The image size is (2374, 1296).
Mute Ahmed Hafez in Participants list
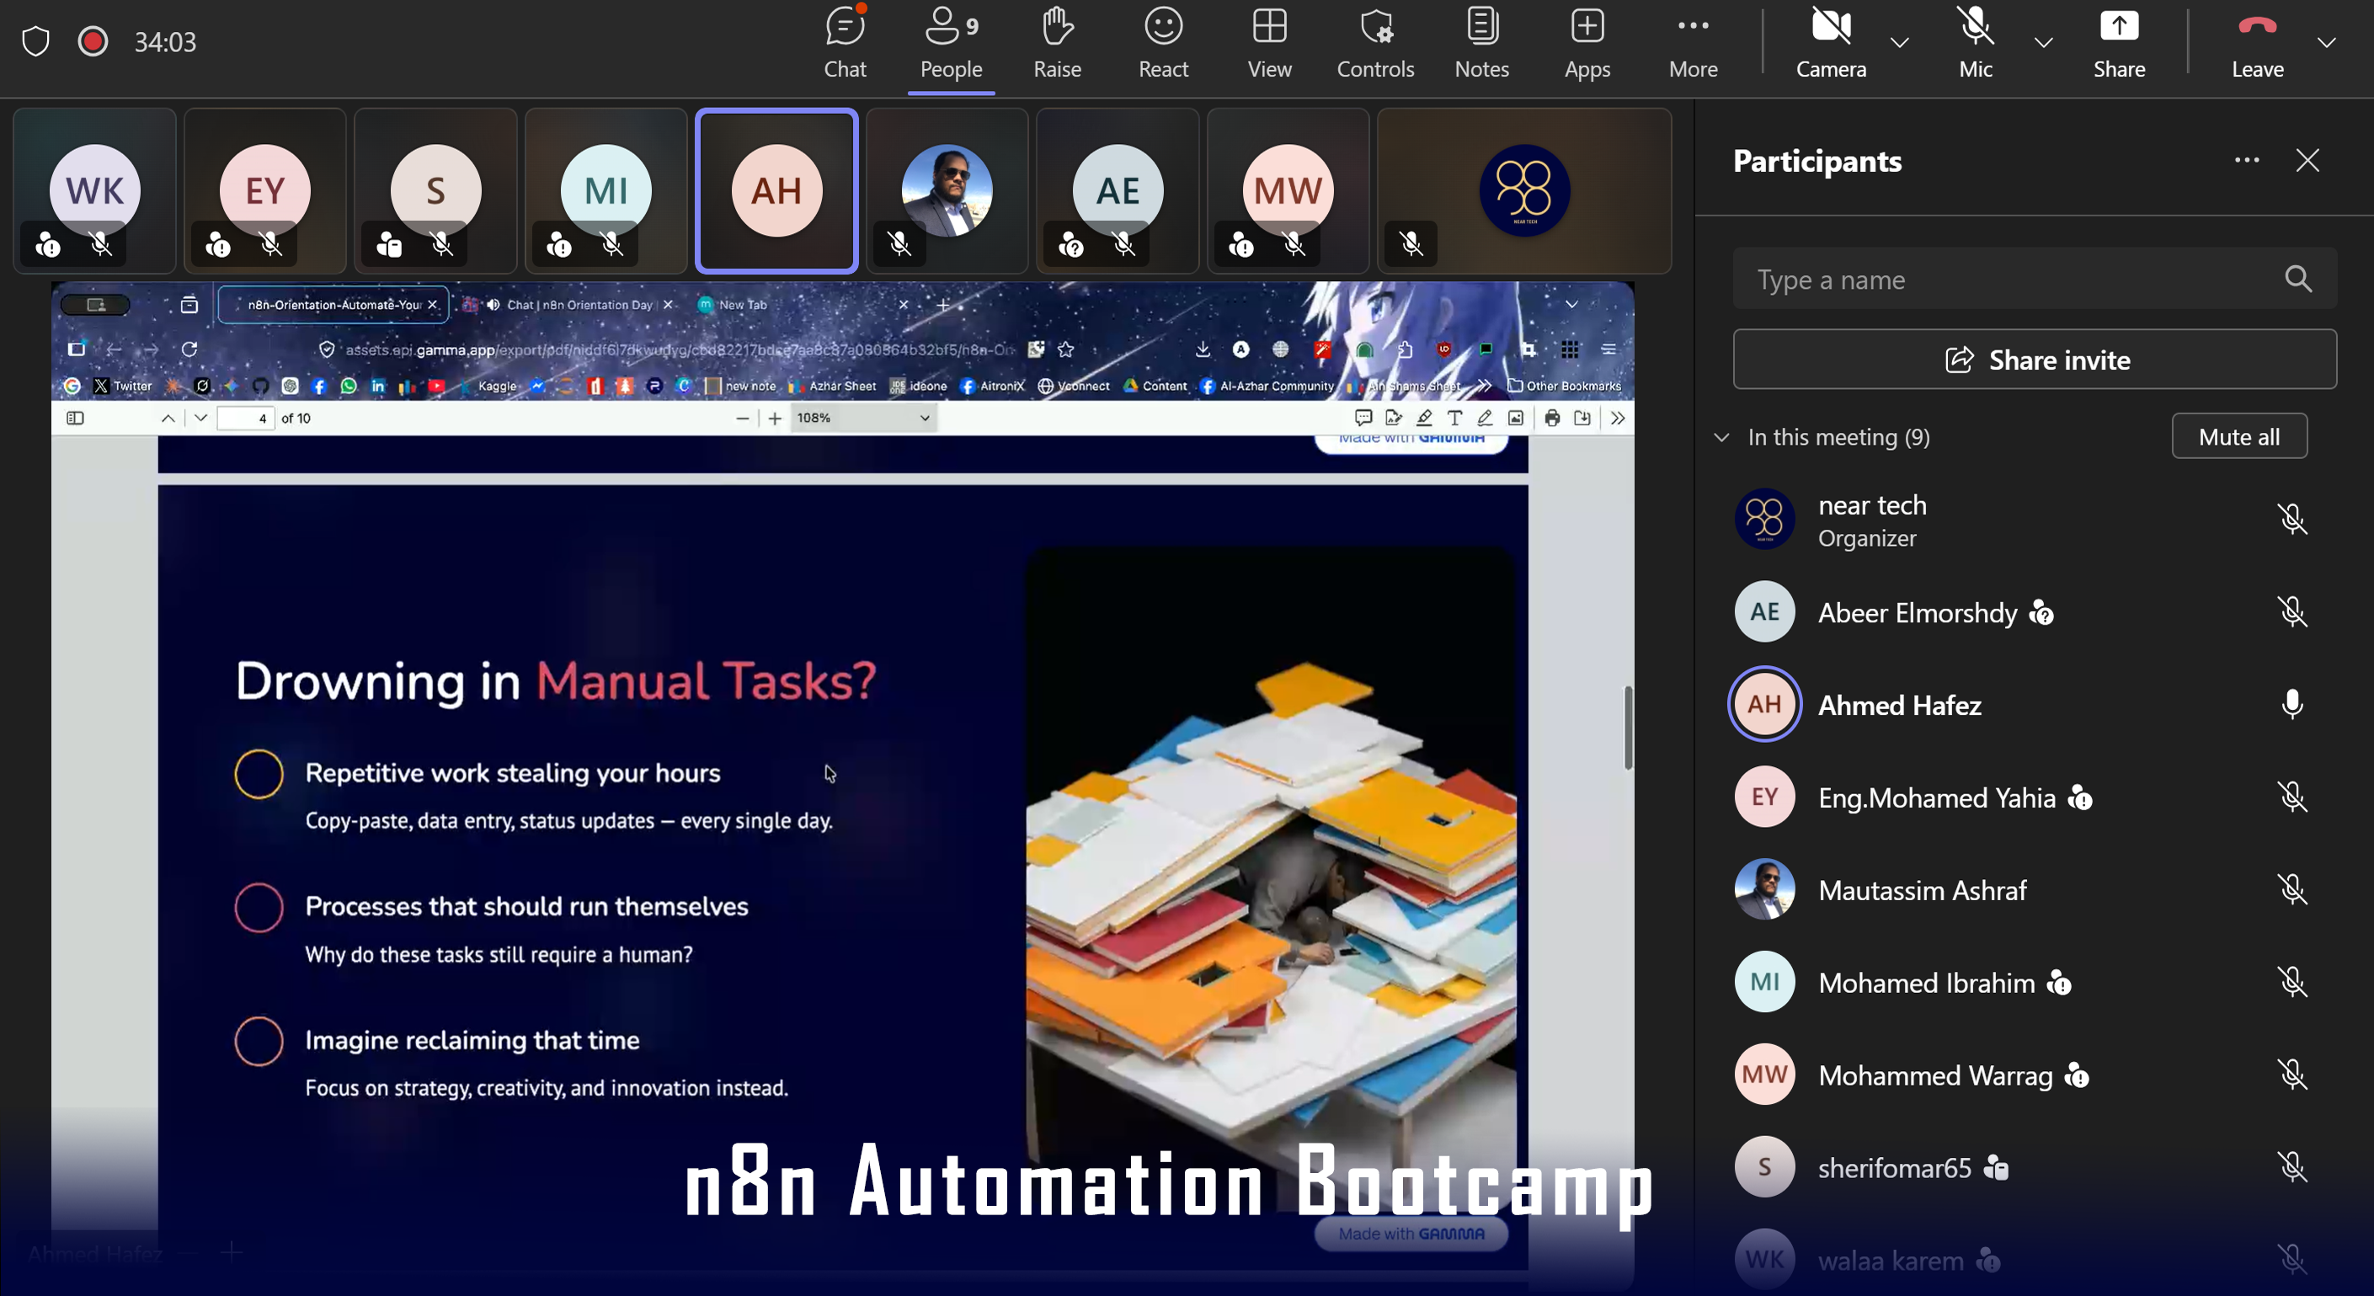pyautogui.click(x=2292, y=704)
